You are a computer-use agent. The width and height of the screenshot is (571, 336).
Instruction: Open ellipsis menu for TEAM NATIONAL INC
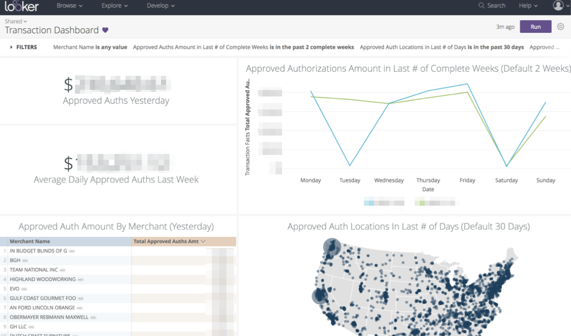pyautogui.click(x=63, y=270)
